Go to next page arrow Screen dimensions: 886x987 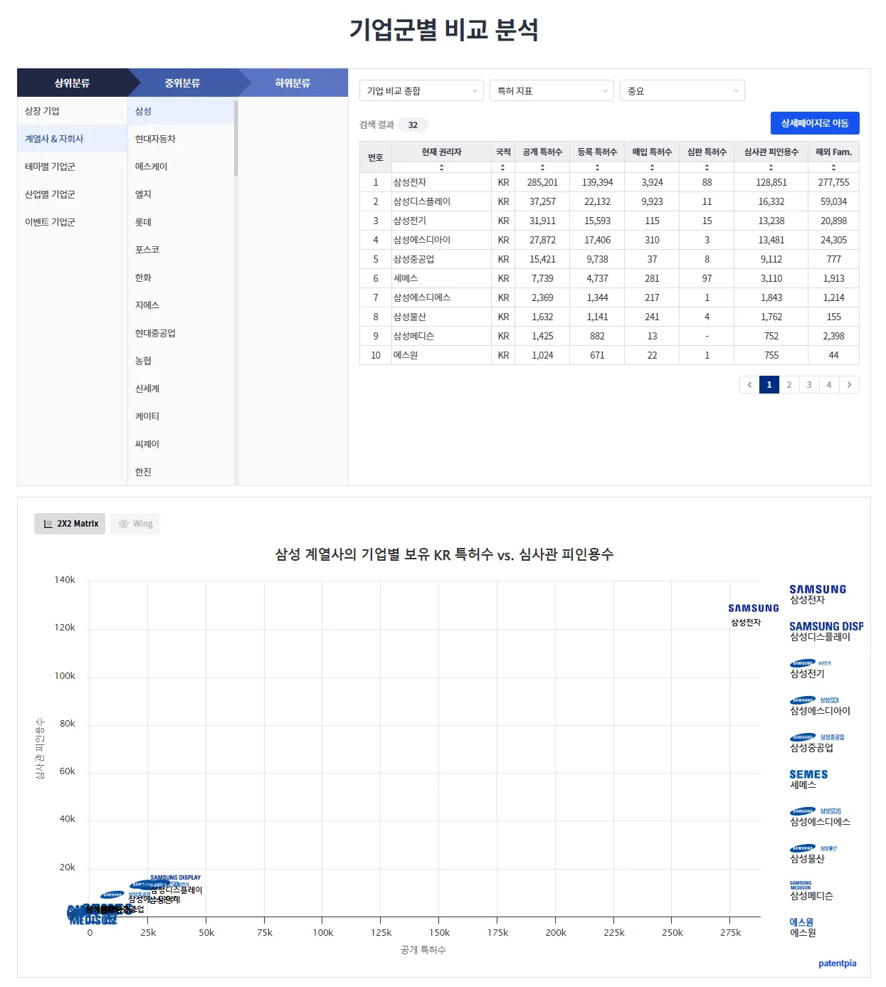click(x=849, y=385)
